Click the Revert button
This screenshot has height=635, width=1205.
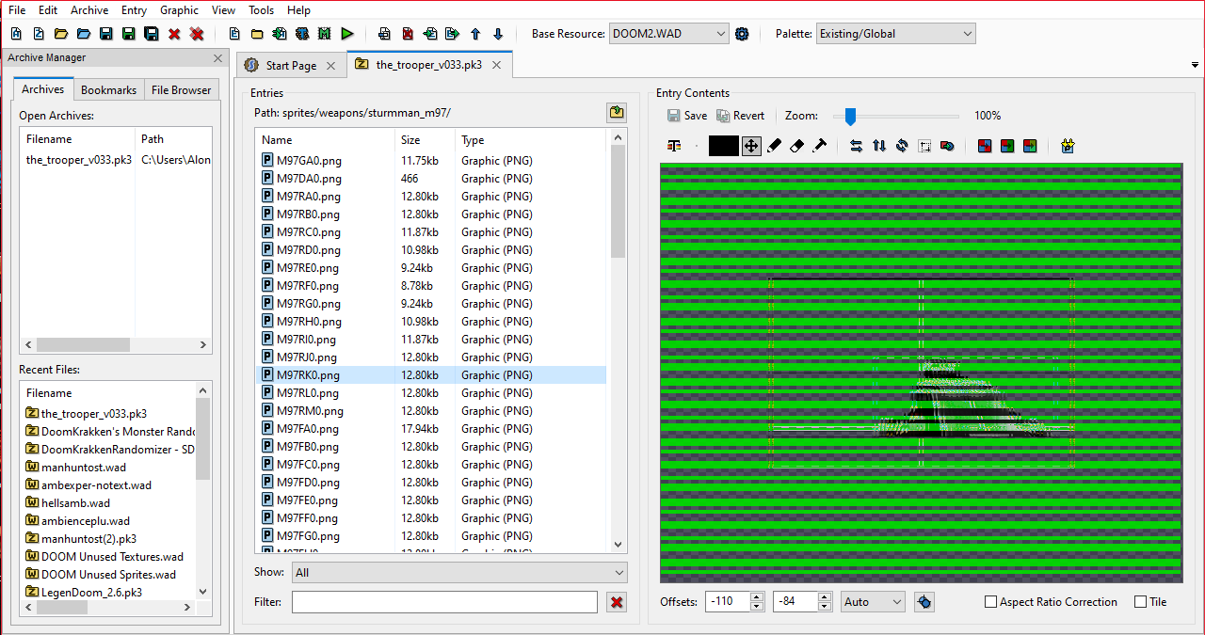pos(741,116)
